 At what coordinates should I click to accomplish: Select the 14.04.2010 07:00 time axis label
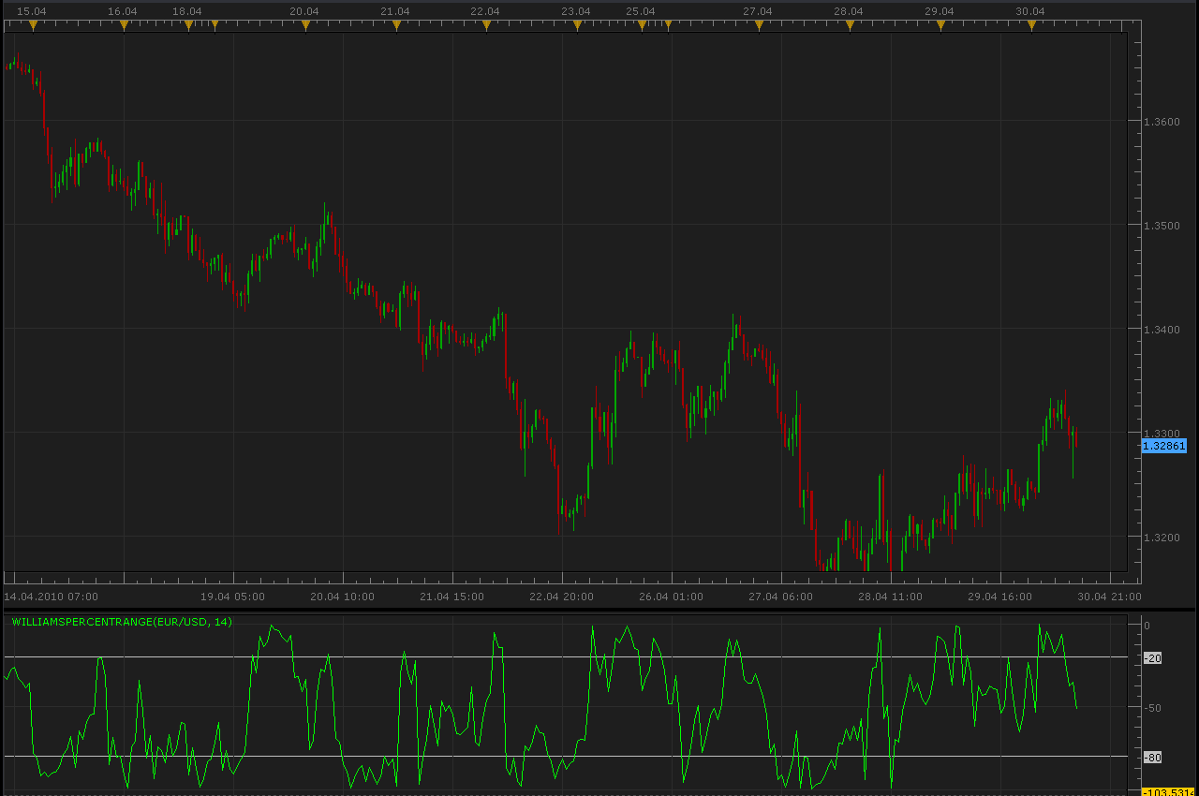click(51, 596)
